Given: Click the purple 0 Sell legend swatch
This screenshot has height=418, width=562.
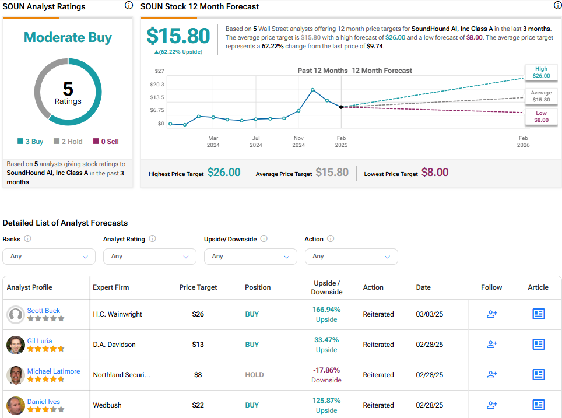Looking at the screenshot, I should coord(96,141).
